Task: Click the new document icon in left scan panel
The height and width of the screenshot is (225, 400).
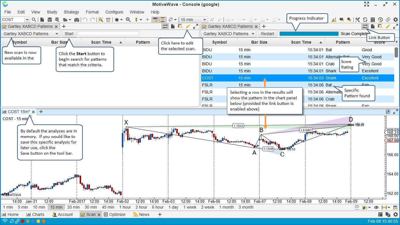Action: (x=173, y=26)
